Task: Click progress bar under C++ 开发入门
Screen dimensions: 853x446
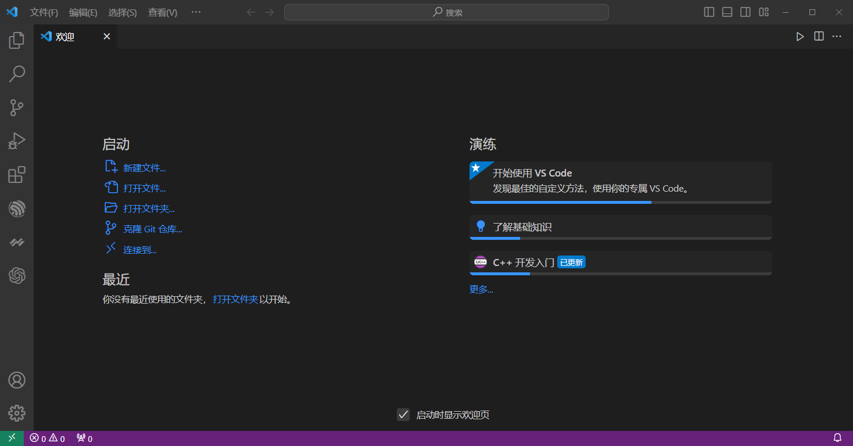Action: click(x=621, y=274)
